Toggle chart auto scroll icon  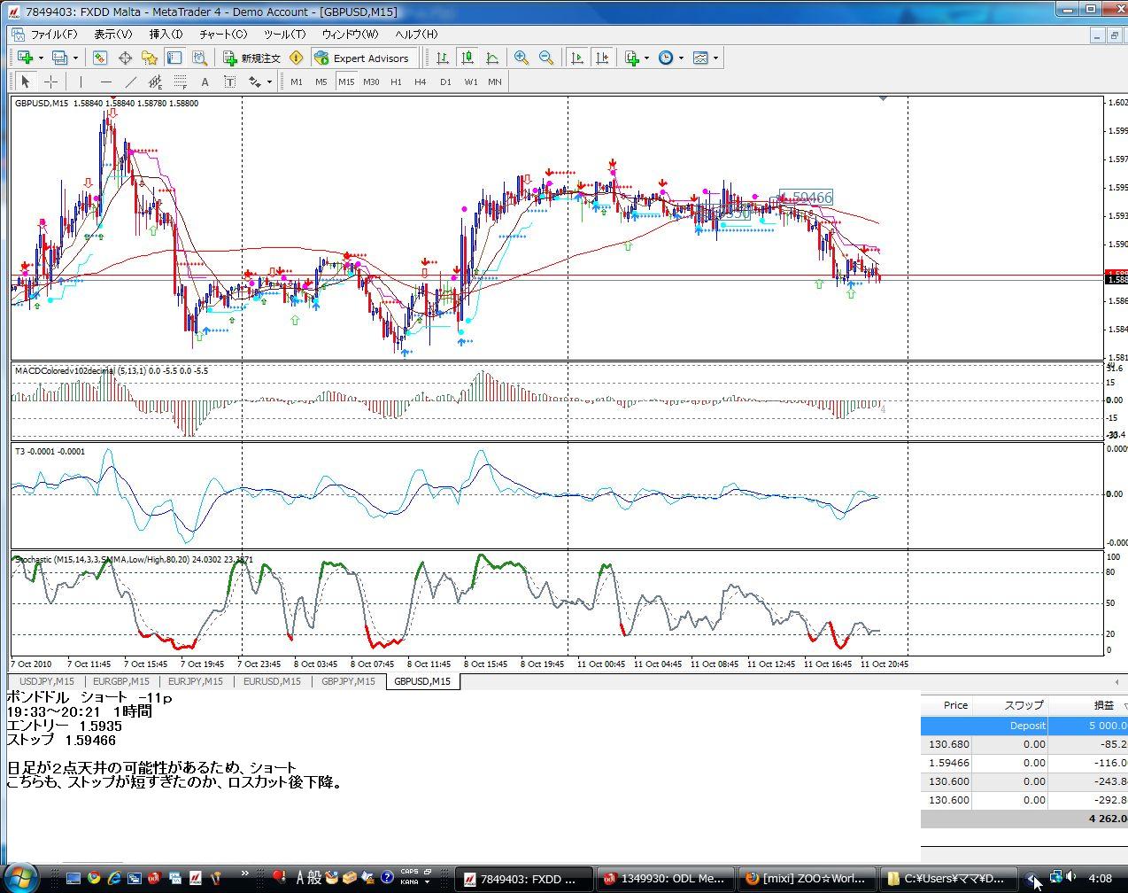[577, 58]
